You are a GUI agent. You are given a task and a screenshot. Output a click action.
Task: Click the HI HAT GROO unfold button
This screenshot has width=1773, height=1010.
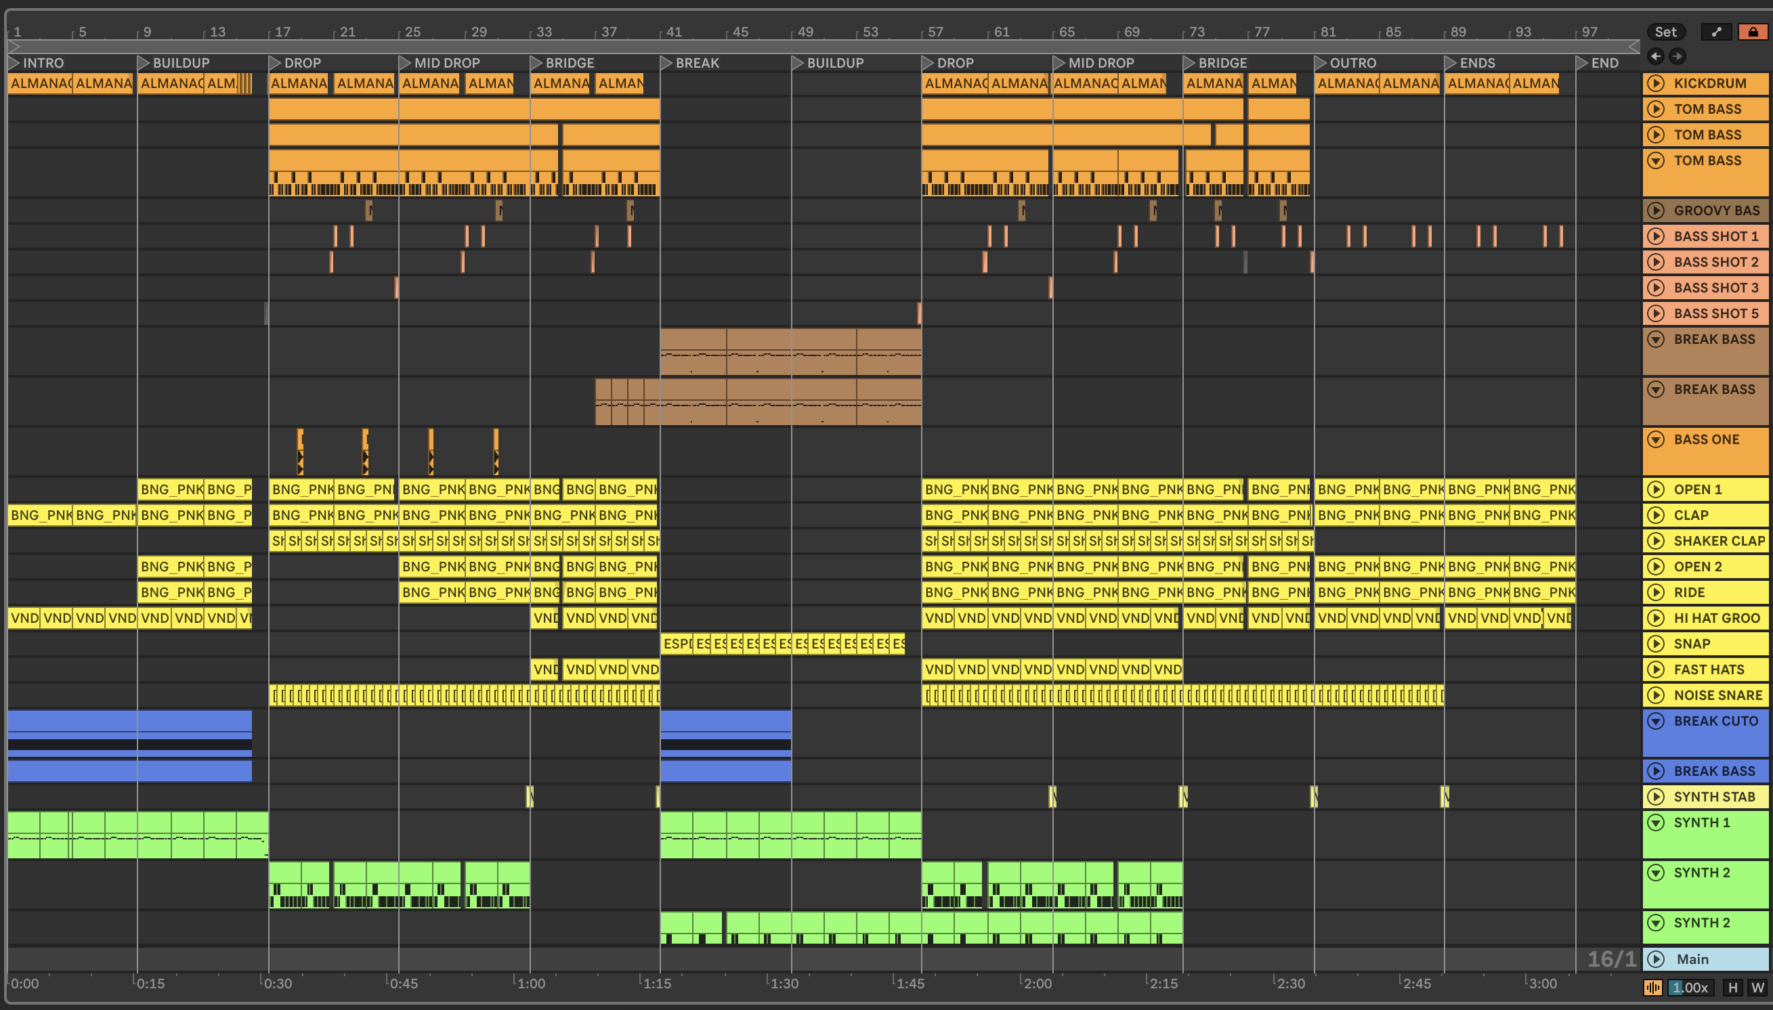1656,617
